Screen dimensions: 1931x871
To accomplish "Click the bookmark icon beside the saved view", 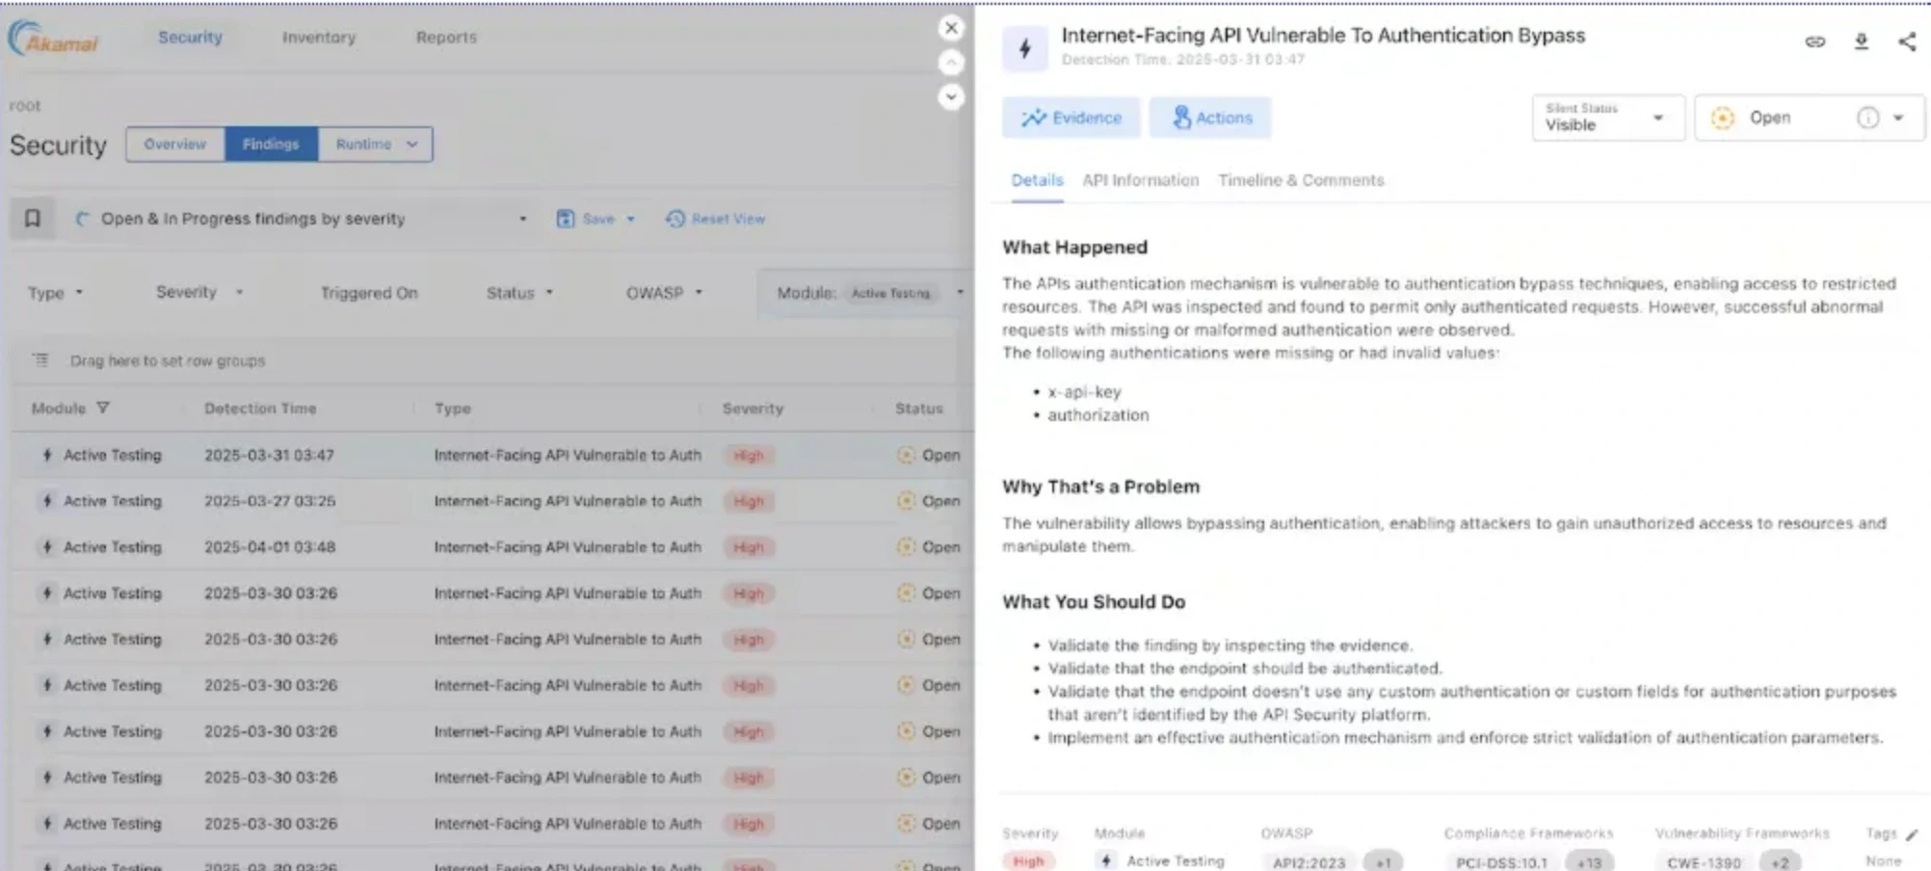I will [32, 218].
